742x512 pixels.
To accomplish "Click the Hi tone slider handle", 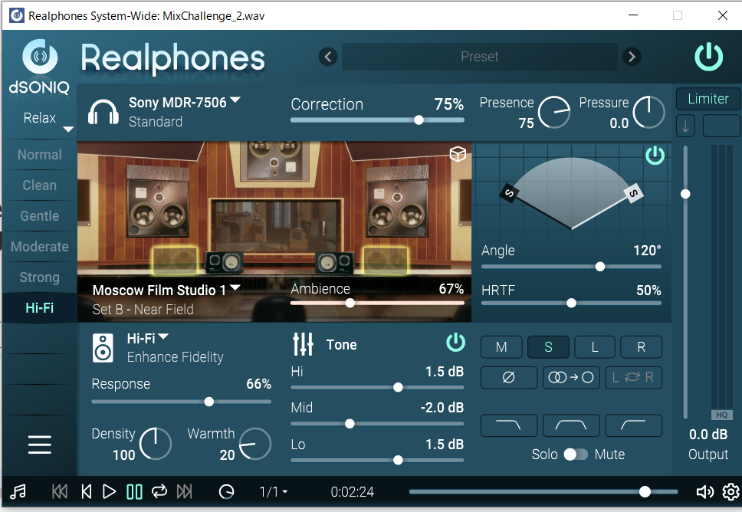I will pos(398,388).
